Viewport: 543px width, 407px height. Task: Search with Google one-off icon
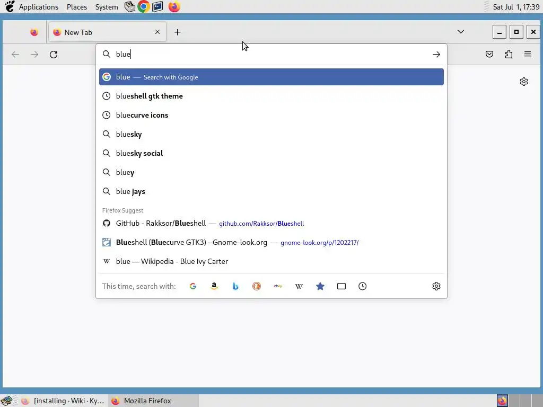click(193, 286)
